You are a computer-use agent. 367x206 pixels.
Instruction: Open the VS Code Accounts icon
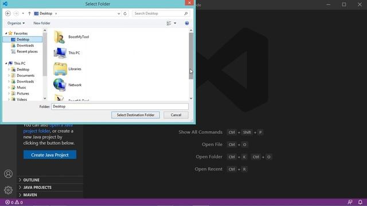click(x=8, y=174)
